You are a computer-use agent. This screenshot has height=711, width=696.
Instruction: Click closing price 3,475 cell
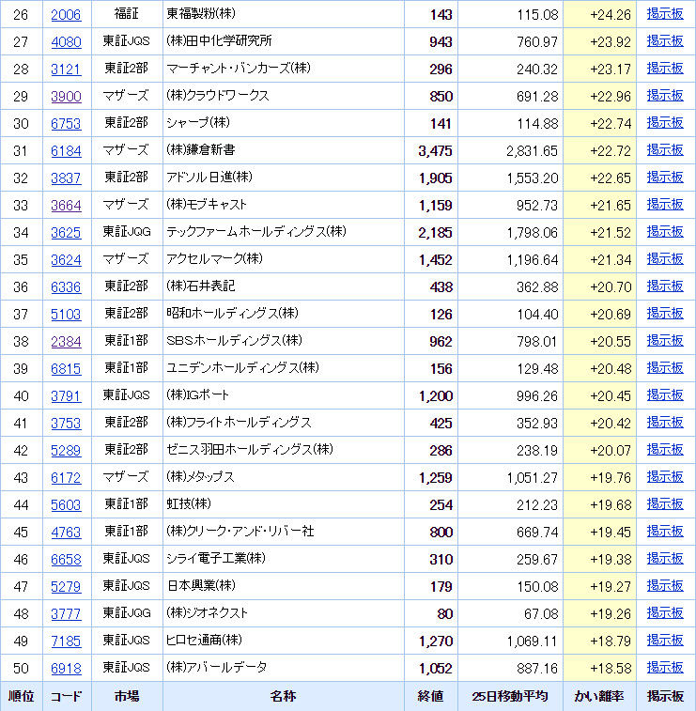tap(431, 151)
